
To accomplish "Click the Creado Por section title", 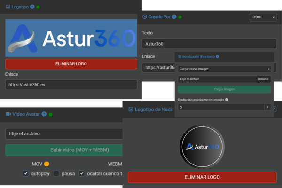I will click(x=159, y=17).
